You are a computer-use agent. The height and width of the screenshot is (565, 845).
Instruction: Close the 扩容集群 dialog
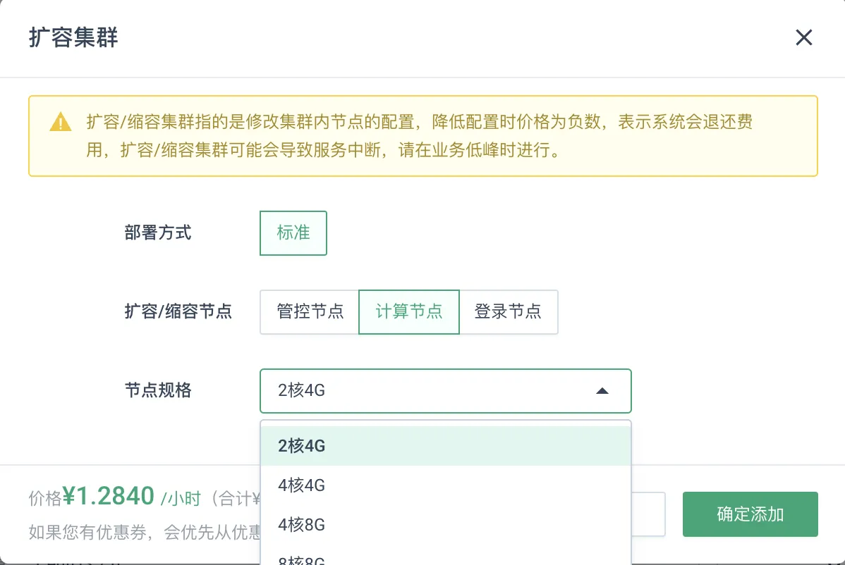(x=803, y=37)
